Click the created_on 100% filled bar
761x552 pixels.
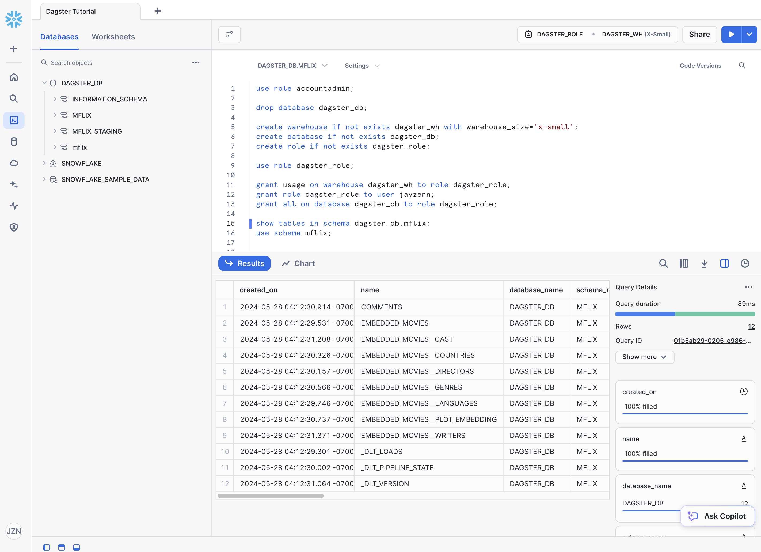click(x=685, y=414)
